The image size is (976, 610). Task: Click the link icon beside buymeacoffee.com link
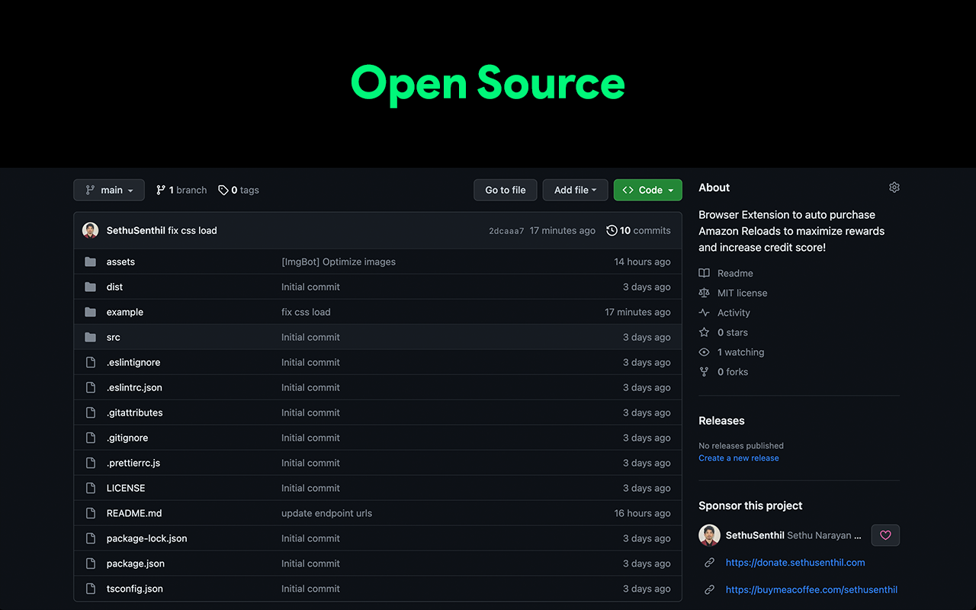(x=709, y=589)
